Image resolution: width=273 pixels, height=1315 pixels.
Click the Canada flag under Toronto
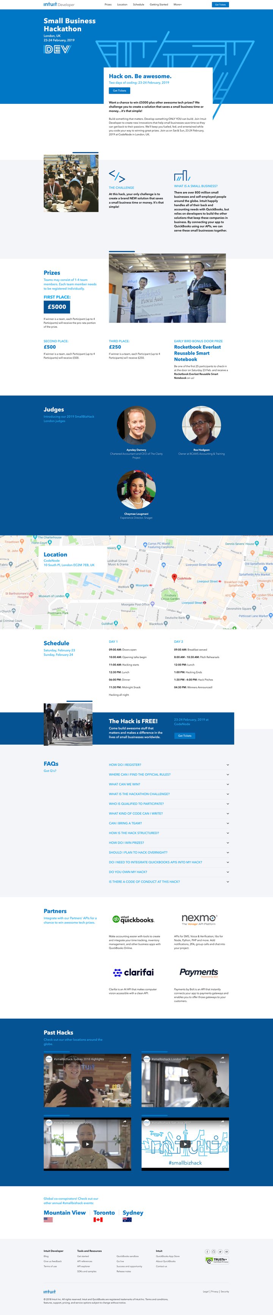click(x=98, y=1220)
